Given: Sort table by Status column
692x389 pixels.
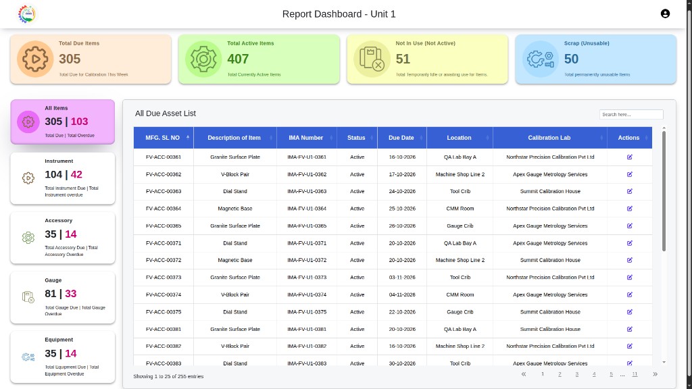Looking at the screenshot, I should tap(357, 138).
